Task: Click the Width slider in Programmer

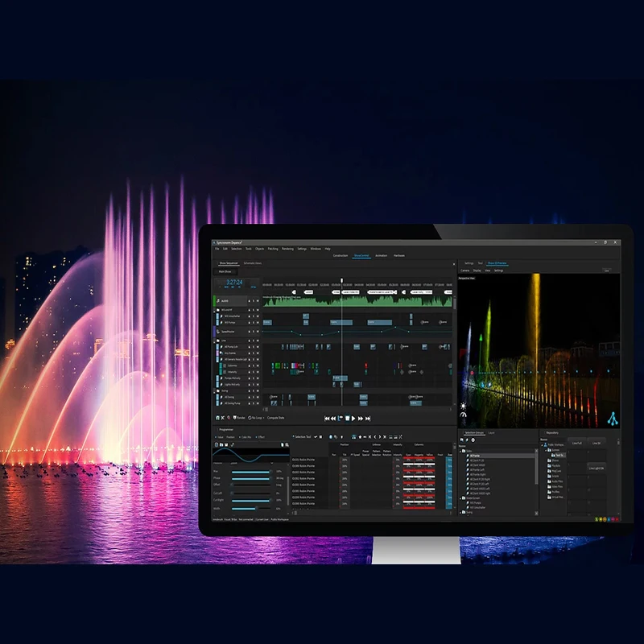Action: click(x=251, y=509)
